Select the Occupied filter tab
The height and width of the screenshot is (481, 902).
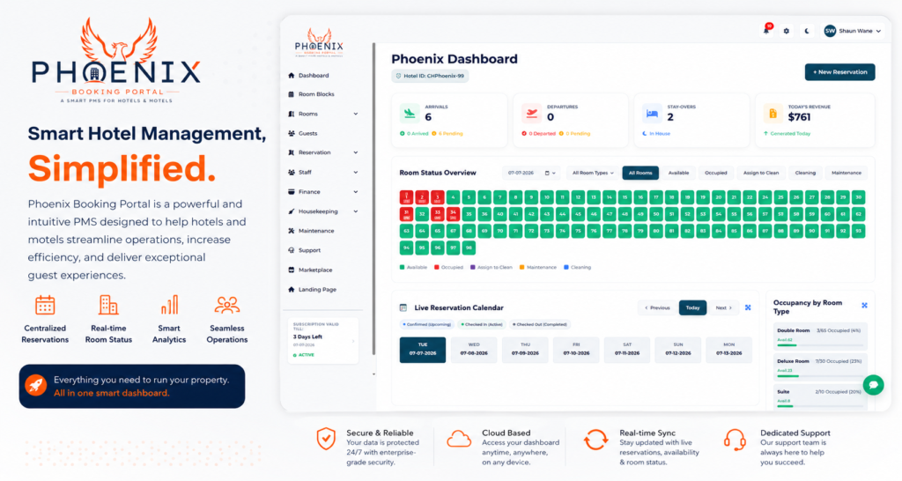tap(715, 173)
